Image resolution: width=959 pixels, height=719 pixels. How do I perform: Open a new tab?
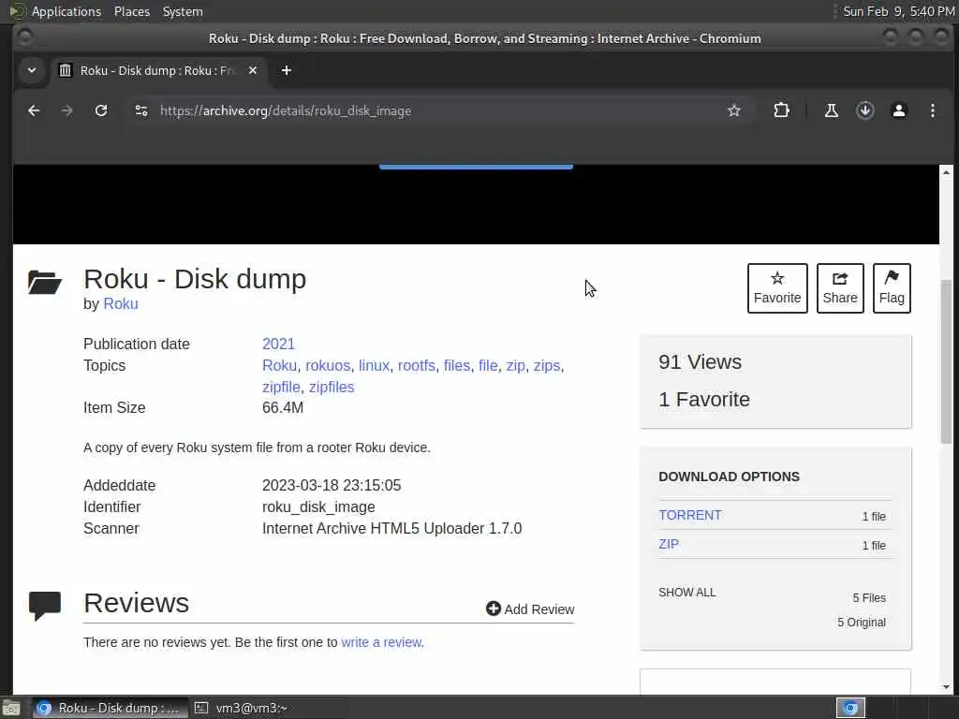pos(287,70)
